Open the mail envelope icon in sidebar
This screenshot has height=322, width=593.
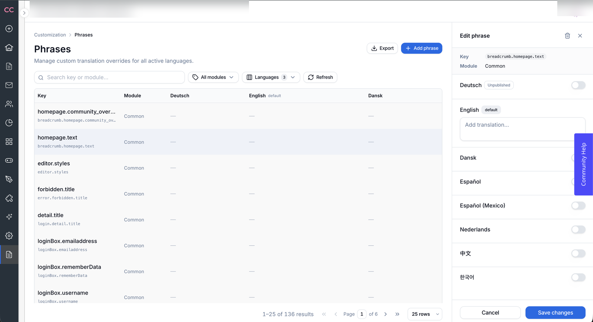(9, 85)
